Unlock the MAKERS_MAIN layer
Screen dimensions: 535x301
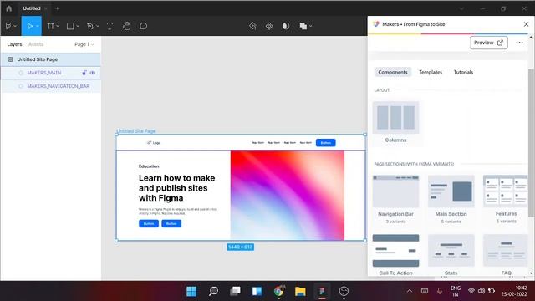(84, 73)
